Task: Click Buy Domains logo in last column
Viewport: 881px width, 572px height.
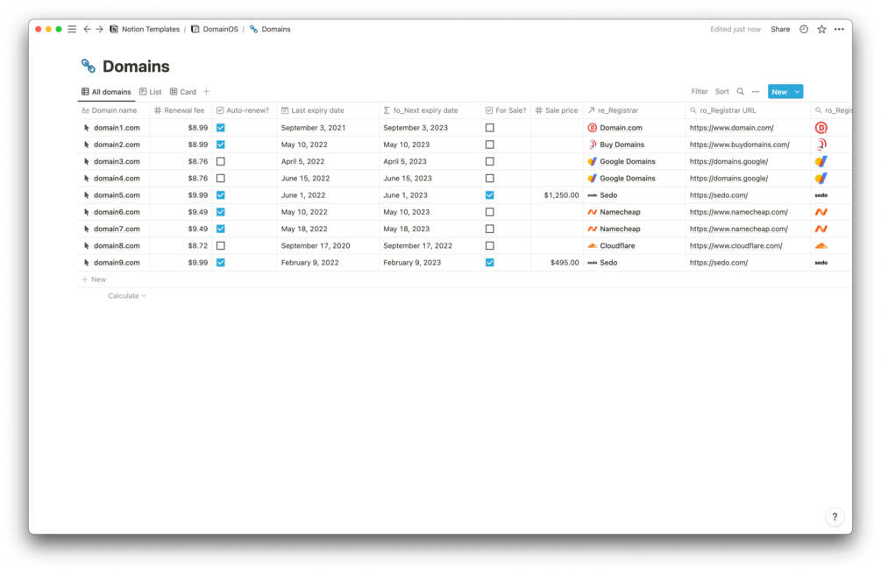Action: (821, 145)
